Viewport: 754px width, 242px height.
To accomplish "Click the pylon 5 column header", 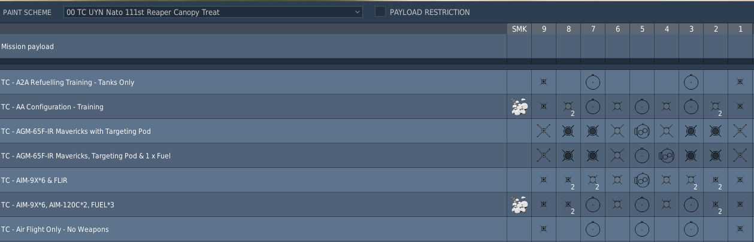I will [642, 29].
